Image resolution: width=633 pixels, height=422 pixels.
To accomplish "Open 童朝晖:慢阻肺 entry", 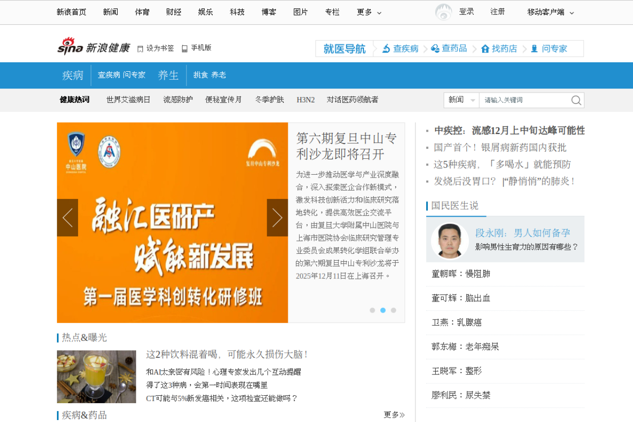I will (461, 274).
